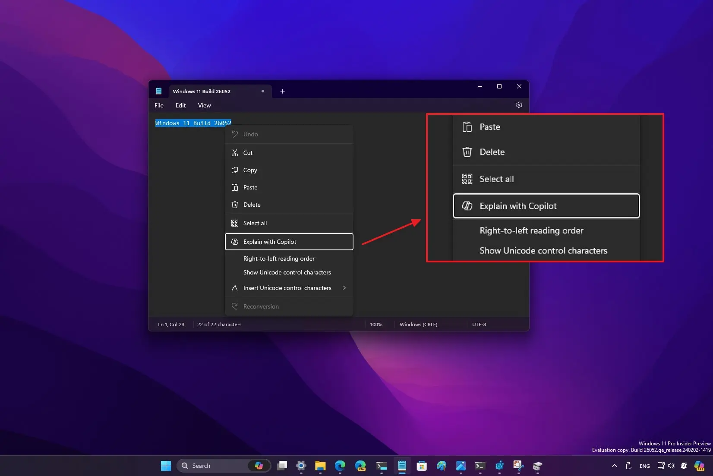This screenshot has height=476, width=713.
Task: Open the File menu
Action: pos(159,105)
